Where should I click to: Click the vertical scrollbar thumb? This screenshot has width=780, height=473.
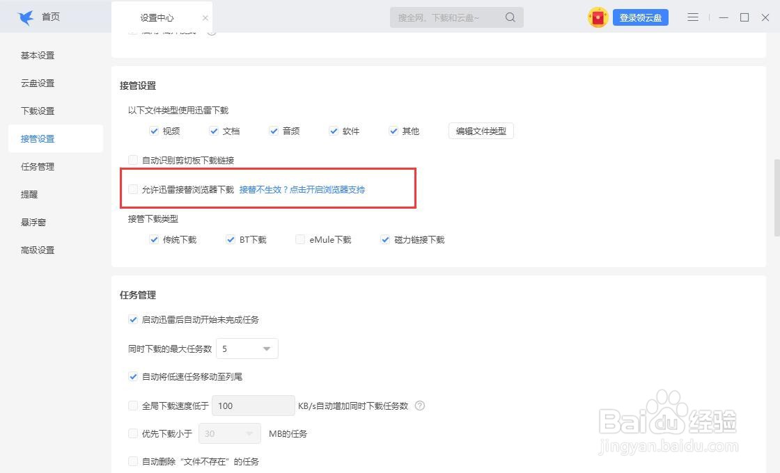pyautogui.click(x=777, y=198)
